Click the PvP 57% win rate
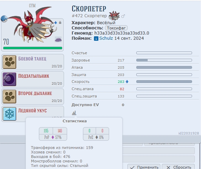Image resolution: width=201 pixels, height=169 pixels. 58,137
